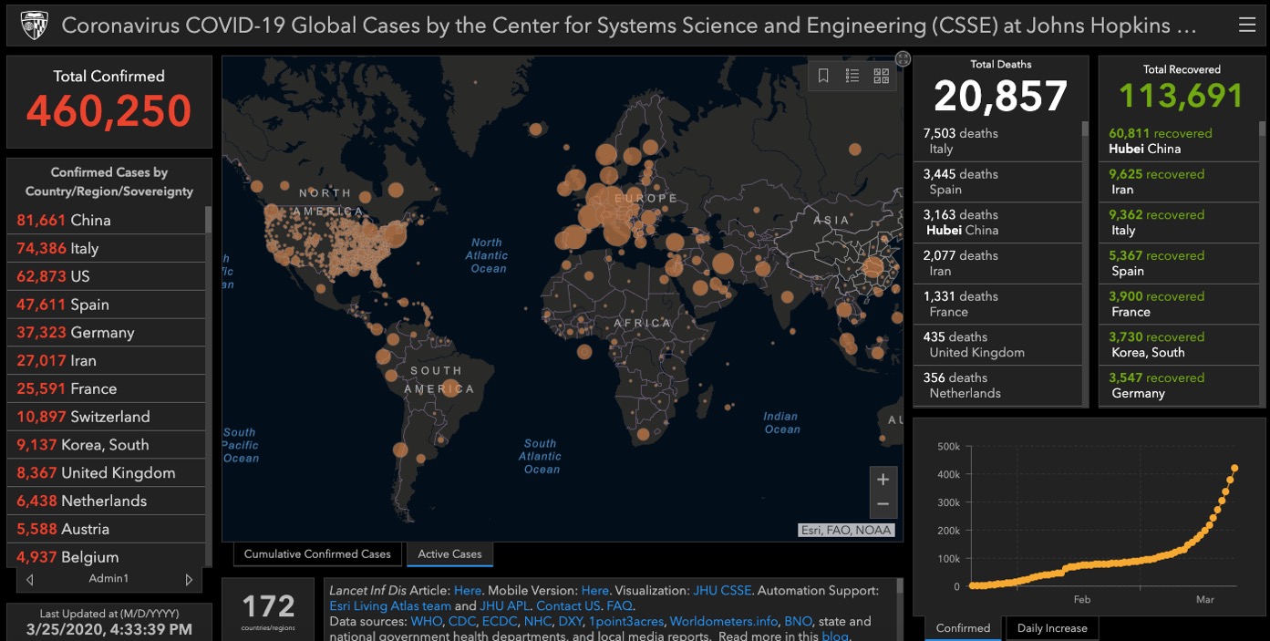Click 2,077 deaths Iran entry
1270x641 pixels.
point(997,264)
